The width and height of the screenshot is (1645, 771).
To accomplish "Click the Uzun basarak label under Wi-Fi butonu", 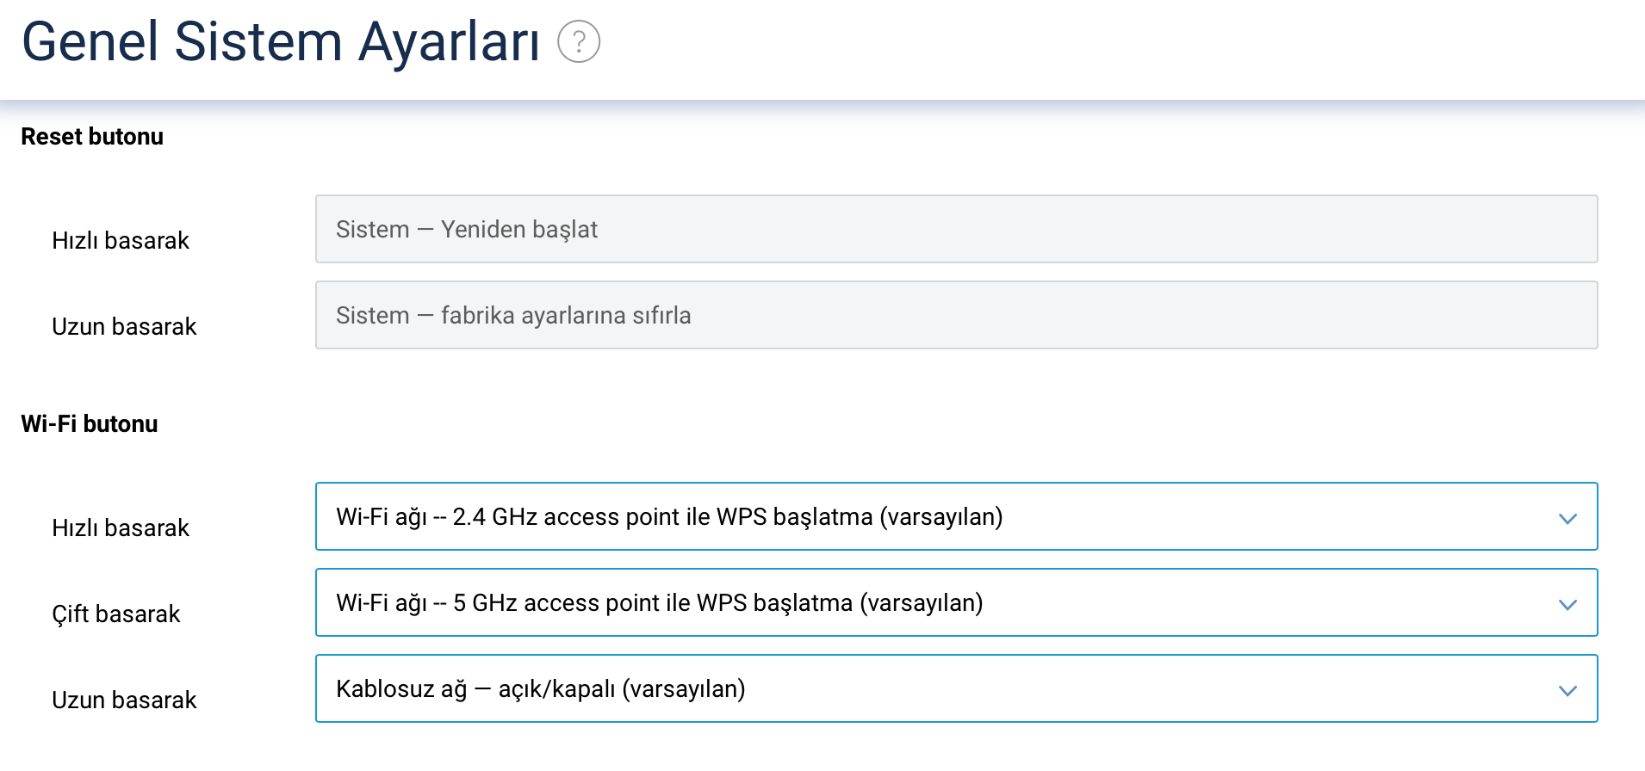I will (124, 700).
